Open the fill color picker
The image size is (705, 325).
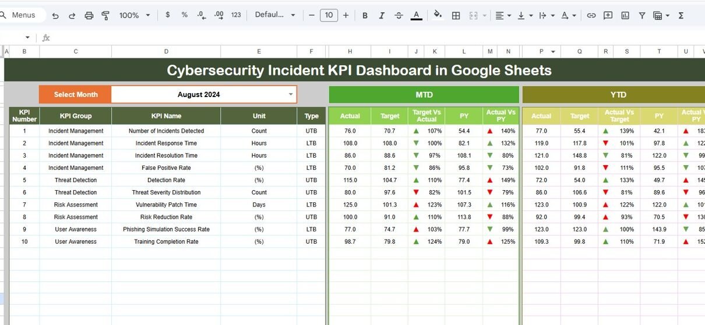pyautogui.click(x=438, y=16)
